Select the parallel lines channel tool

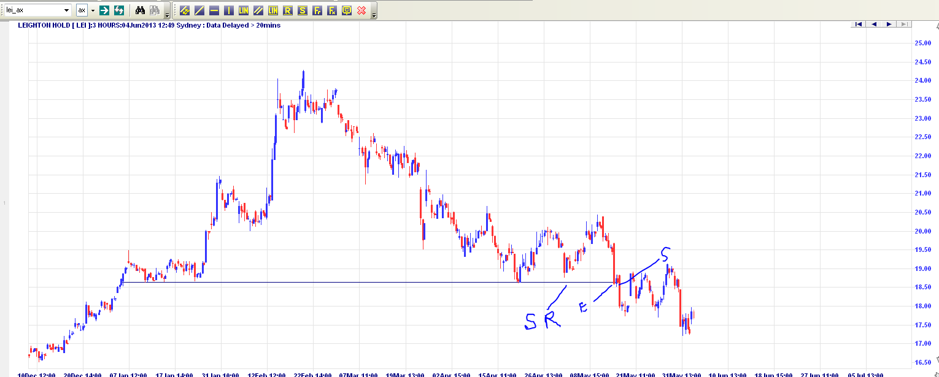click(258, 10)
